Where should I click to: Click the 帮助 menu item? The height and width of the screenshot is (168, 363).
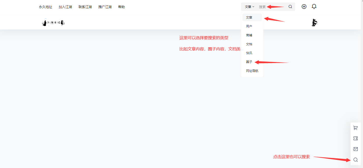[x=121, y=7]
